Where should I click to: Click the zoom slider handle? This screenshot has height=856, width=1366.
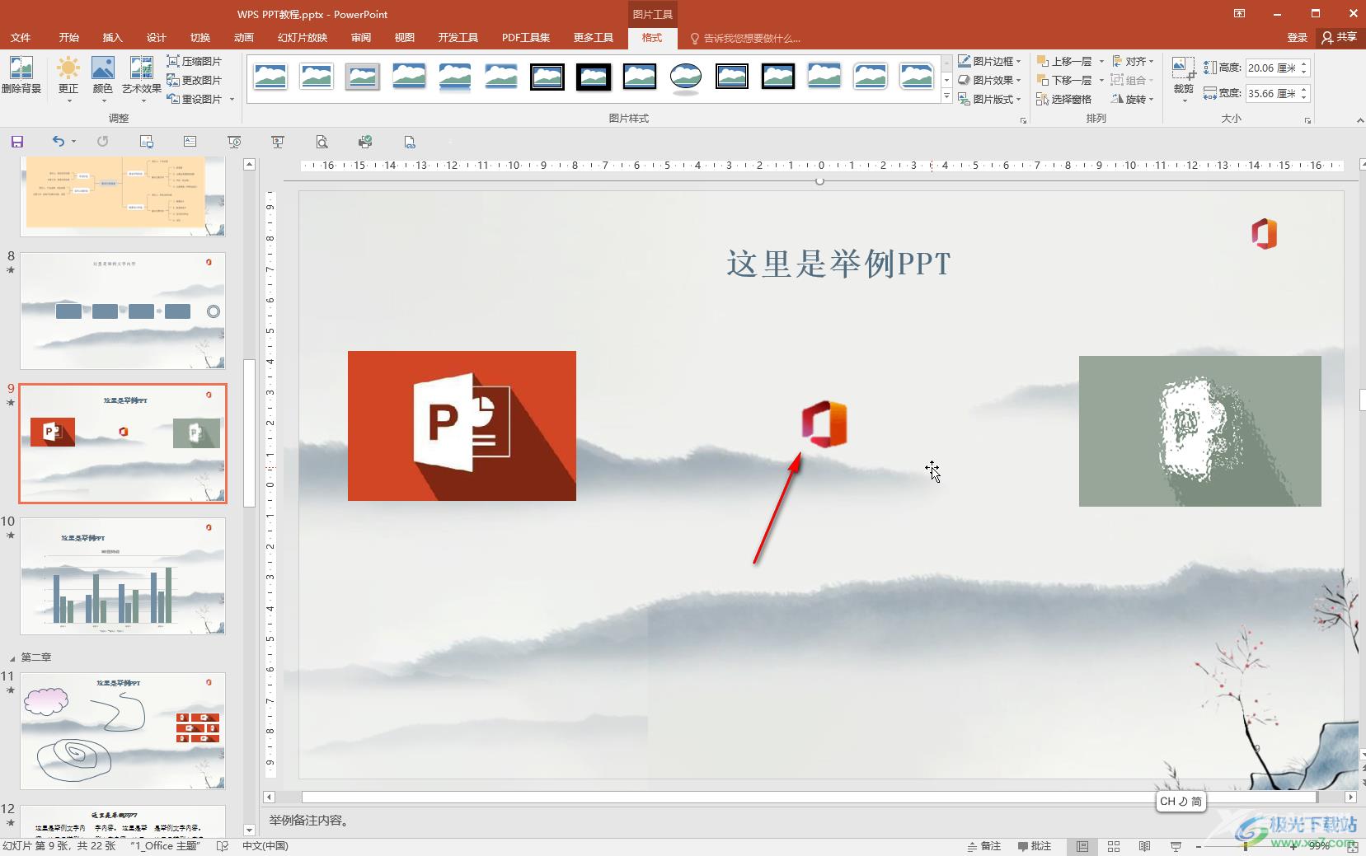click(x=1245, y=846)
